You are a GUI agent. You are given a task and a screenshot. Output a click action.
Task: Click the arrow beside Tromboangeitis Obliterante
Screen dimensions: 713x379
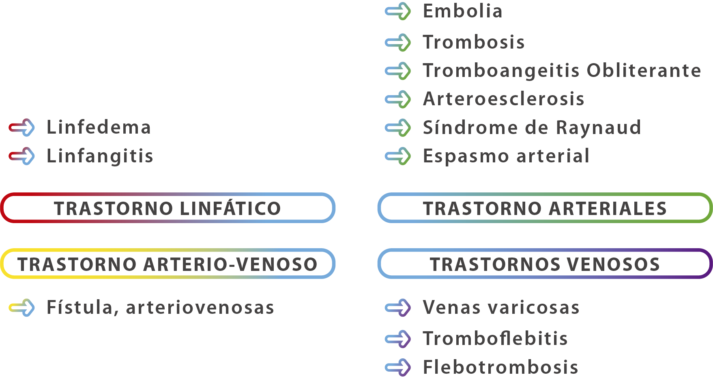[x=398, y=71]
